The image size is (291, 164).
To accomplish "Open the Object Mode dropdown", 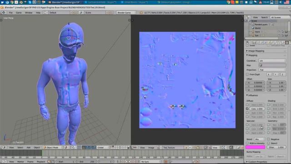I will (53, 148).
